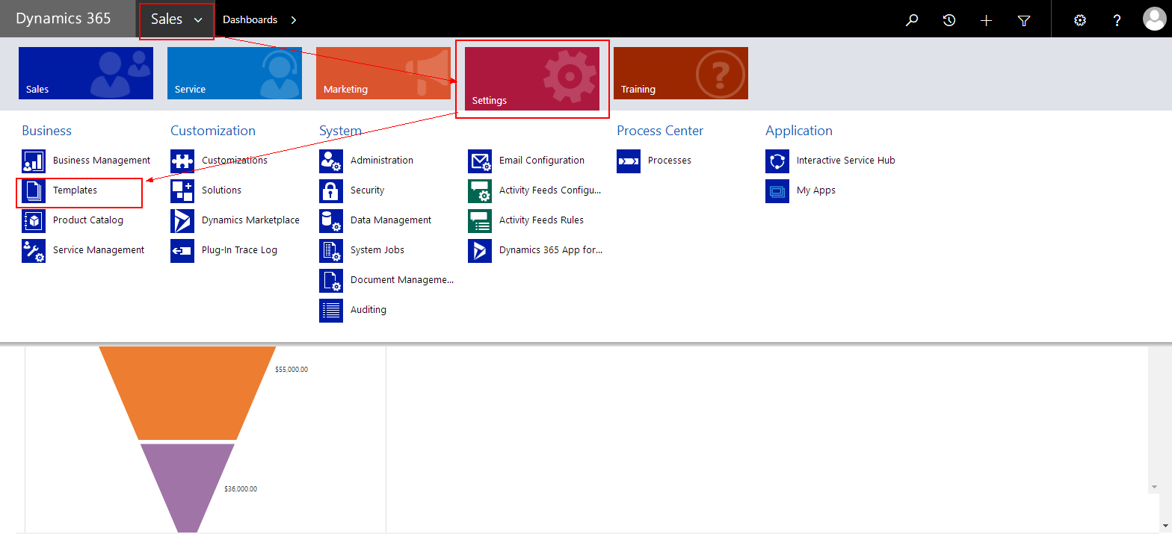Open the advanced find filter icon
Screen dimensions: 1172x534
coord(1024,20)
